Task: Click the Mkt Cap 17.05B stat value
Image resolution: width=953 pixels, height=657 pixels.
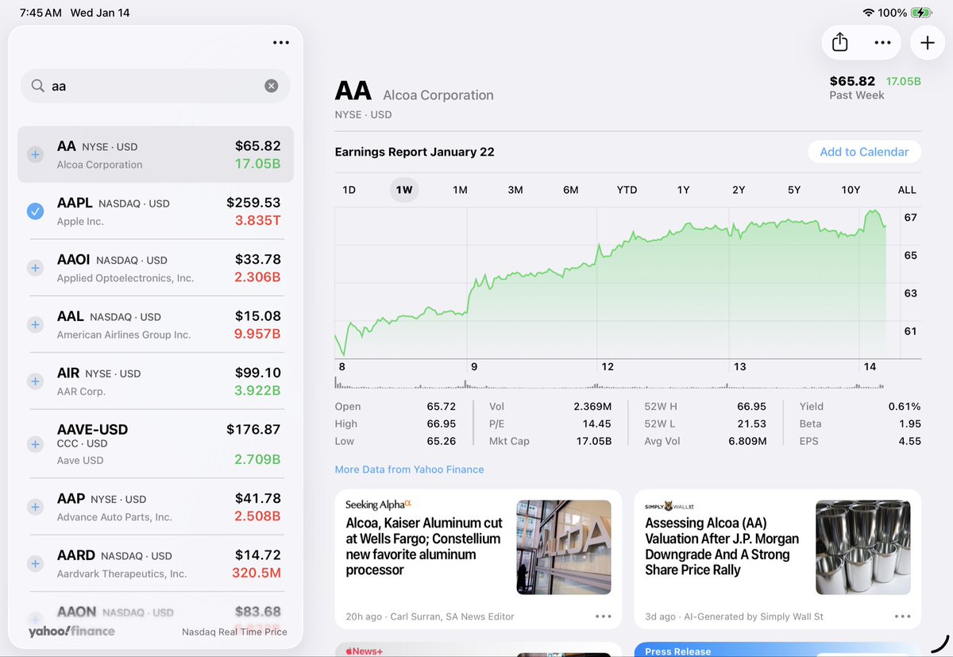Action: coord(594,441)
